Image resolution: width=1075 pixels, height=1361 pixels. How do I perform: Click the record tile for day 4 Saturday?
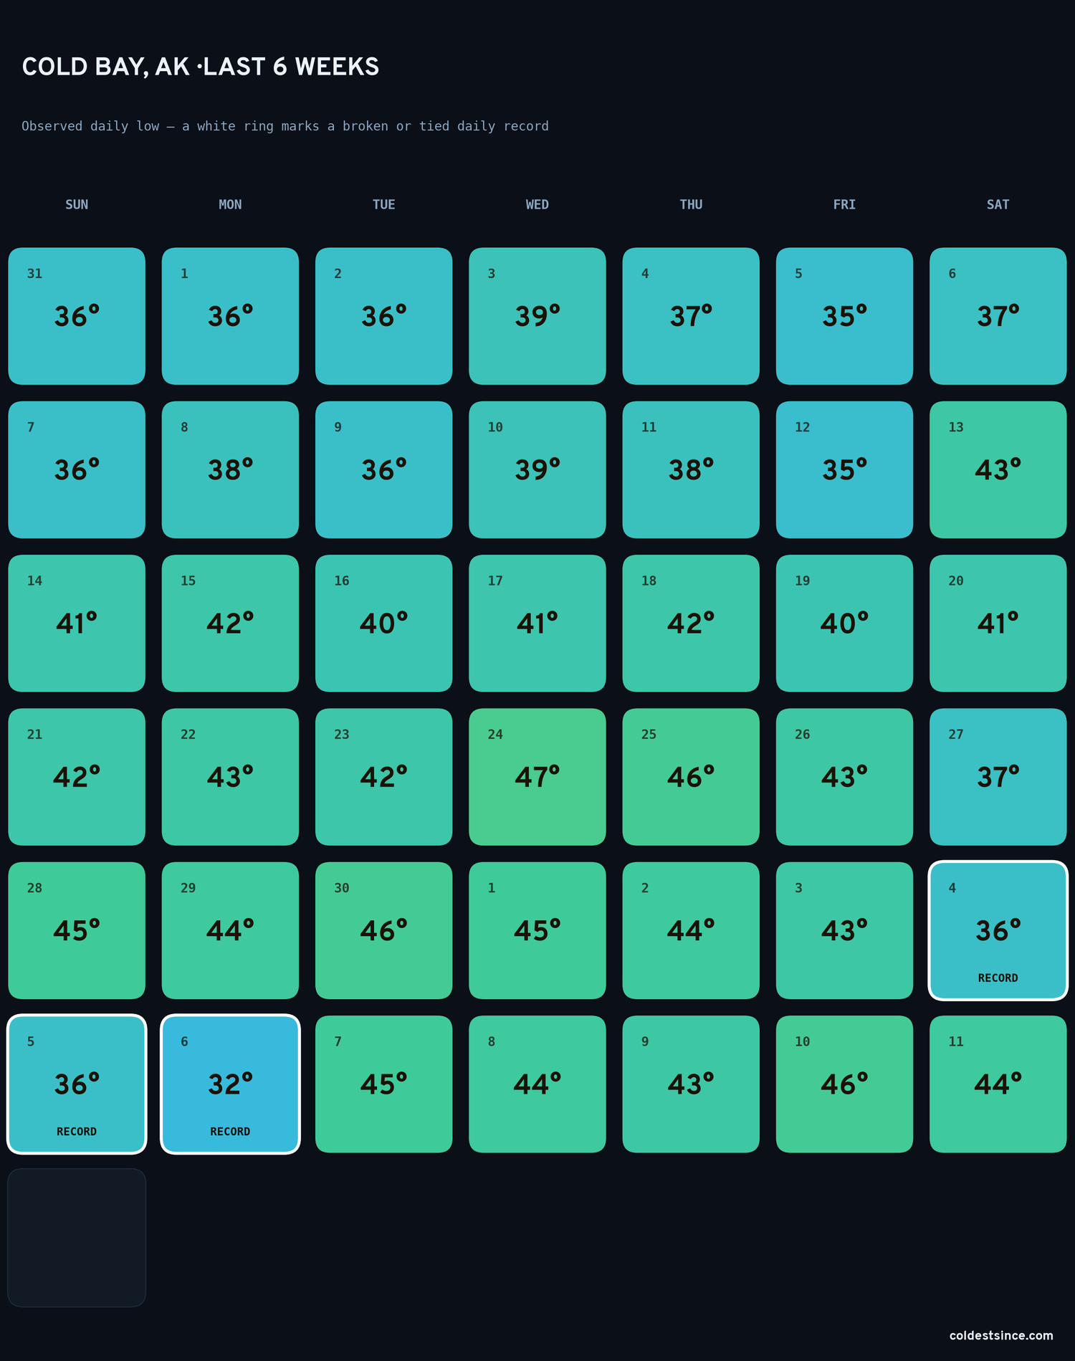point(998,930)
